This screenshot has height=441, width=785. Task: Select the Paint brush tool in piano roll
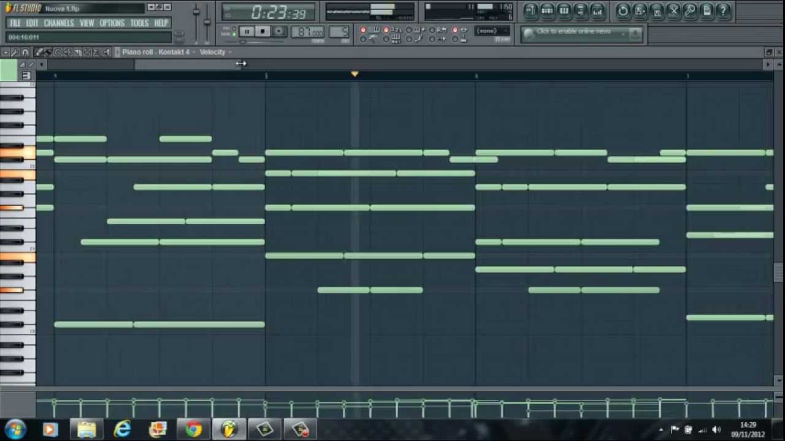47,52
